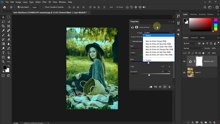This screenshot has height=124, width=220.
Task: Choose Black & White with Orange Filter preset
Action: coord(159,49)
